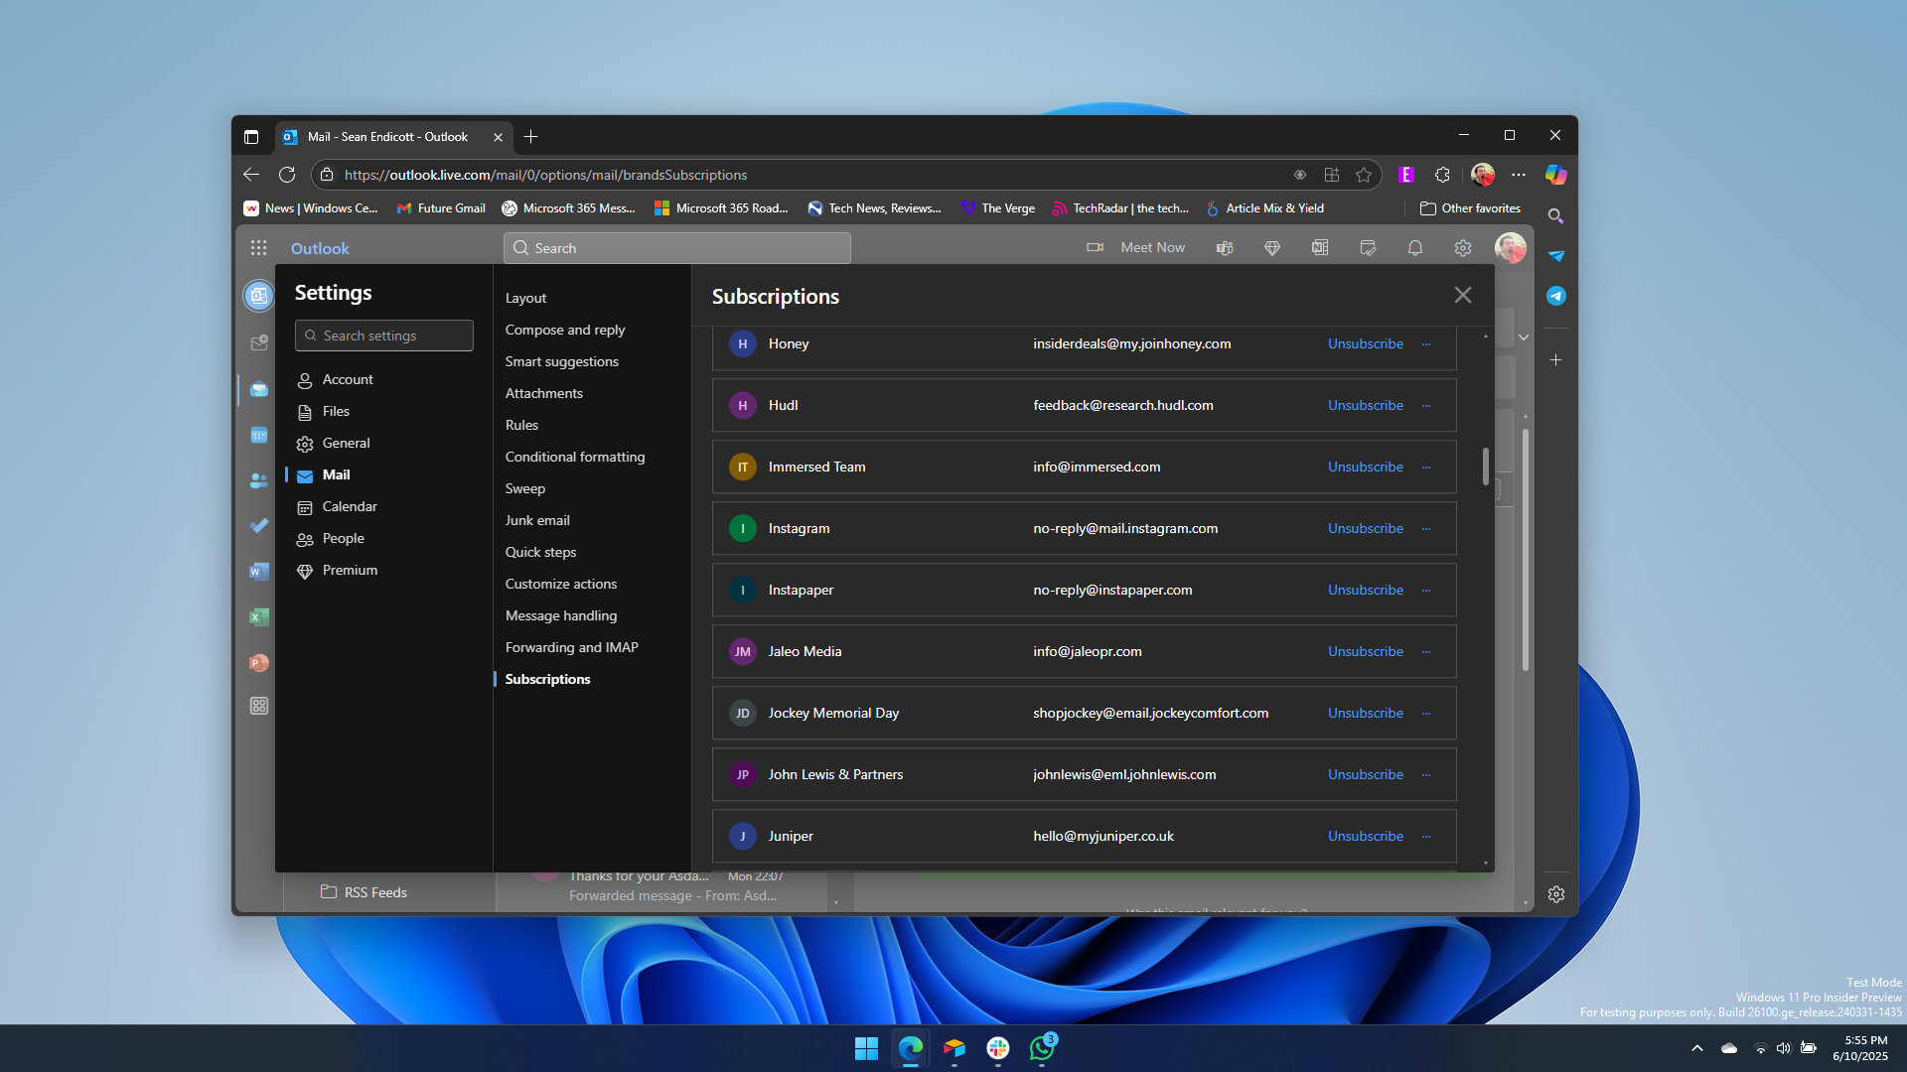Viewport: 1907px width, 1072px height.
Task: Unsubscribe from Juniper emails
Action: point(1366,836)
